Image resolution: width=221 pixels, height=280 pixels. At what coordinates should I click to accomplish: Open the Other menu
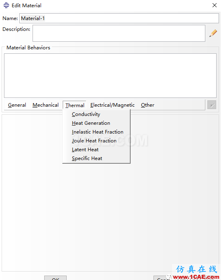147,105
